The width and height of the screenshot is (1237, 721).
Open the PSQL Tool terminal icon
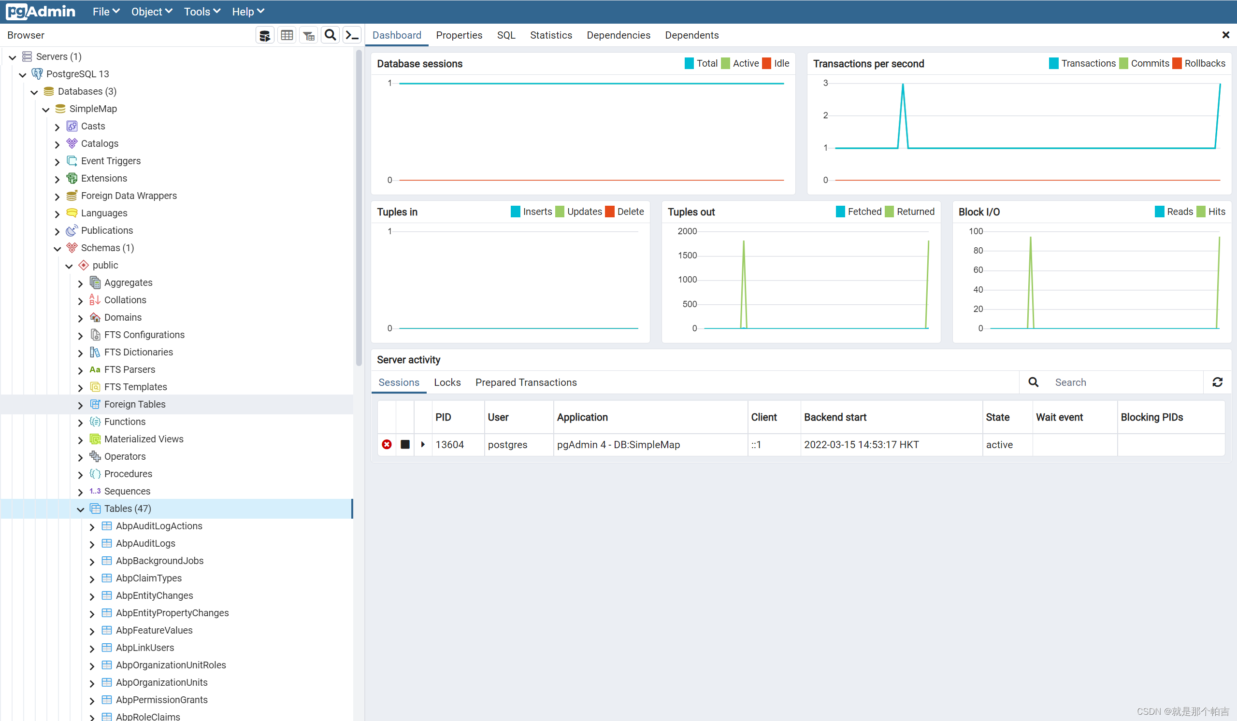[x=351, y=35]
